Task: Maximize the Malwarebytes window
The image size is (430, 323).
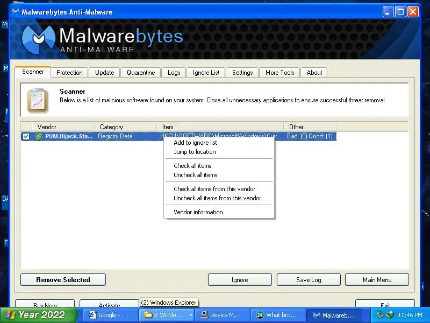Action: [x=400, y=12]
